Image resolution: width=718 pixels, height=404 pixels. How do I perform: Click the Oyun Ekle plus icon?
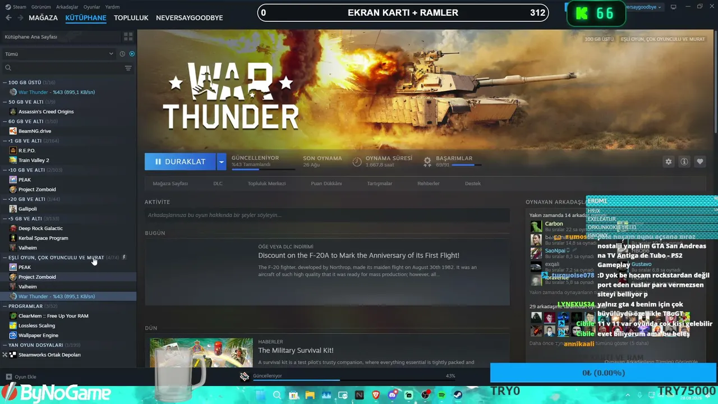coord(8,377)
